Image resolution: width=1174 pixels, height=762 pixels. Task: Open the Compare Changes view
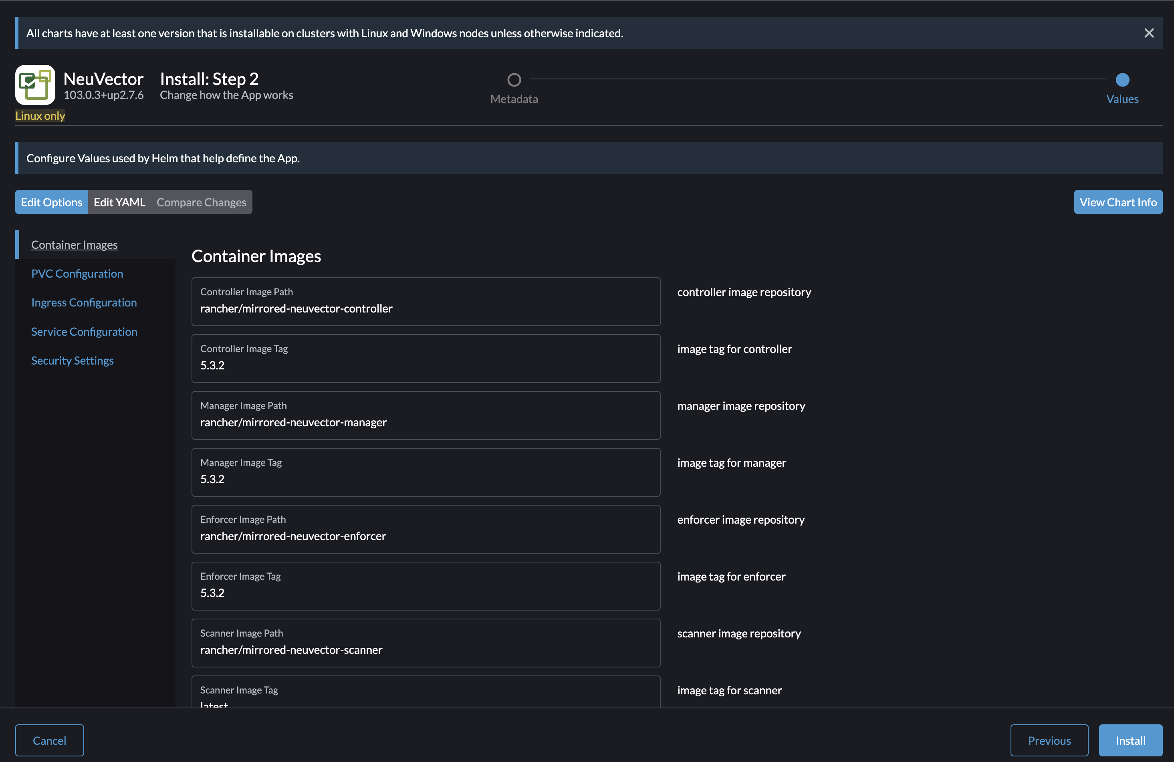tap(201, 202)
